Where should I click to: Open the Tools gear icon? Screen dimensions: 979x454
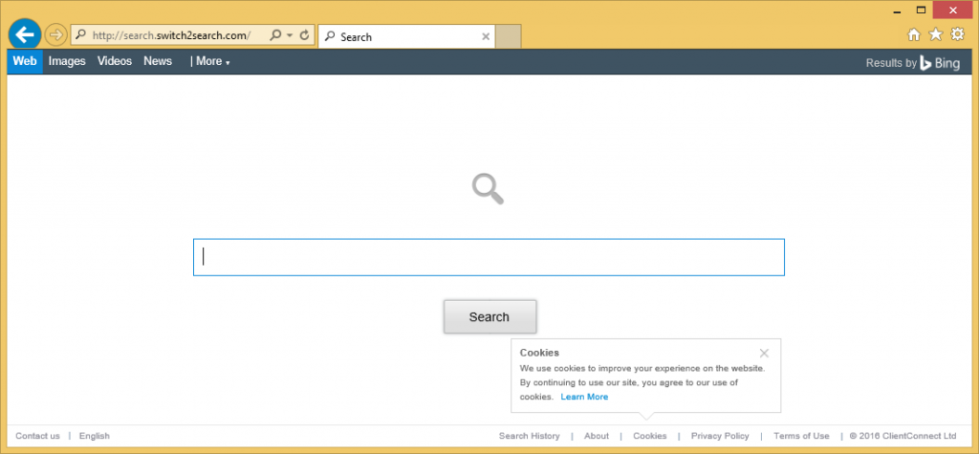click(x=957, y=35)
